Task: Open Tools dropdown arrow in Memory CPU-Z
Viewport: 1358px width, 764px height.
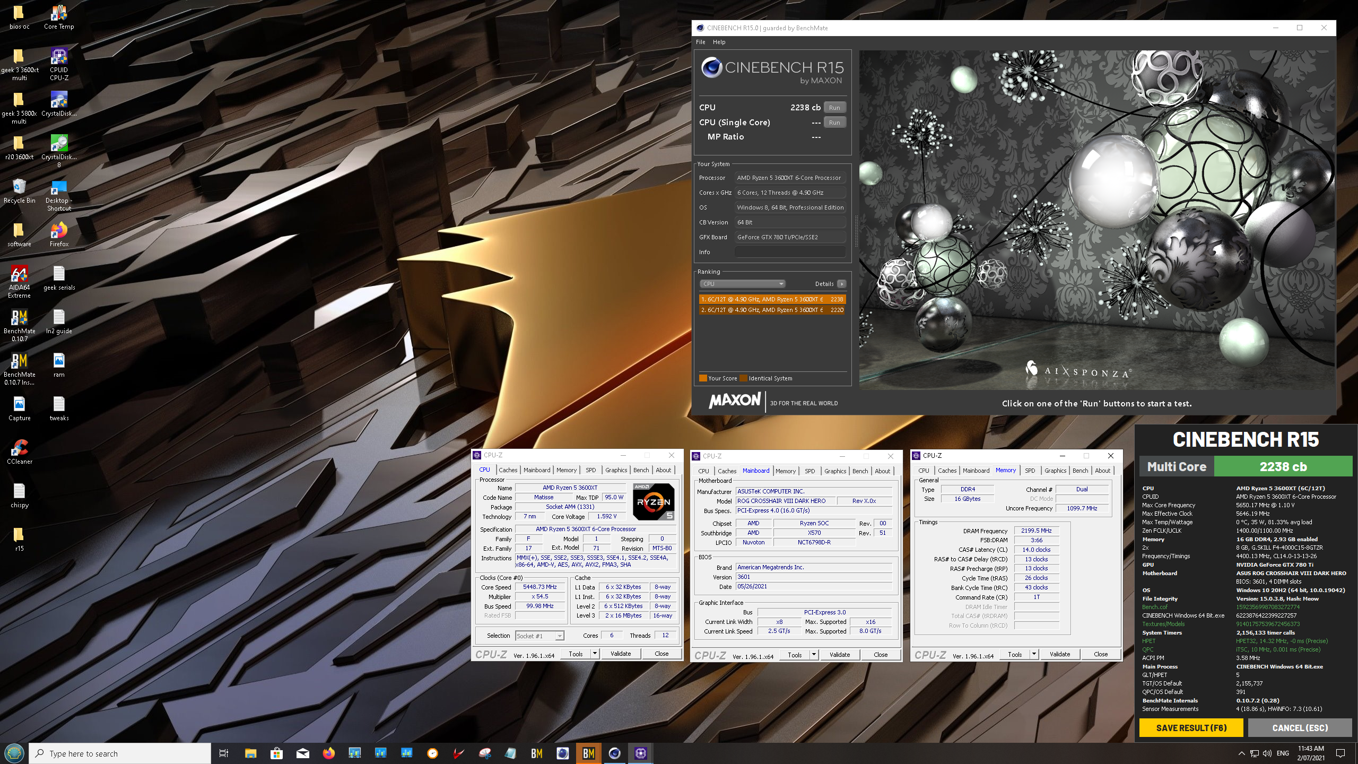Action: click(x=1034, y=654)
